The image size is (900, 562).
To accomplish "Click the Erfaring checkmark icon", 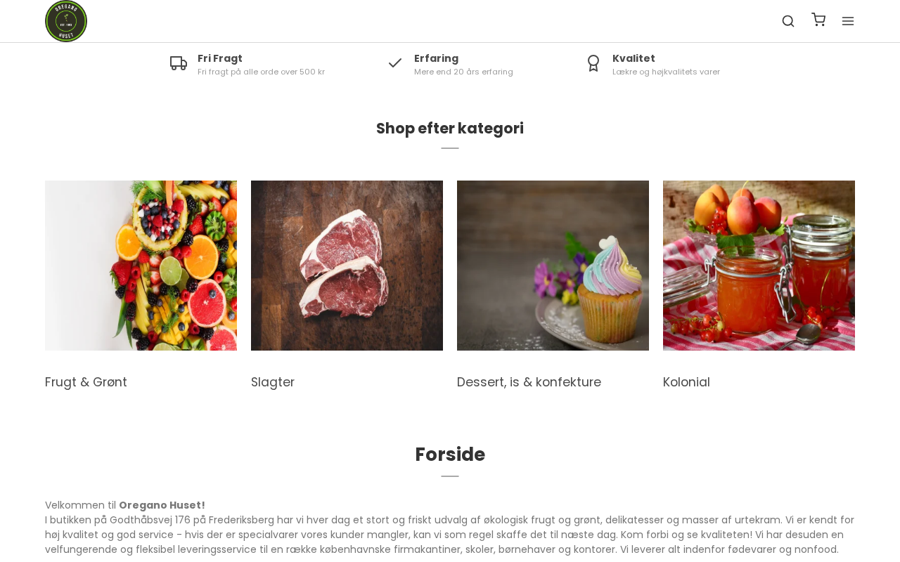I will pyautogui.click(x=395, y=63).
